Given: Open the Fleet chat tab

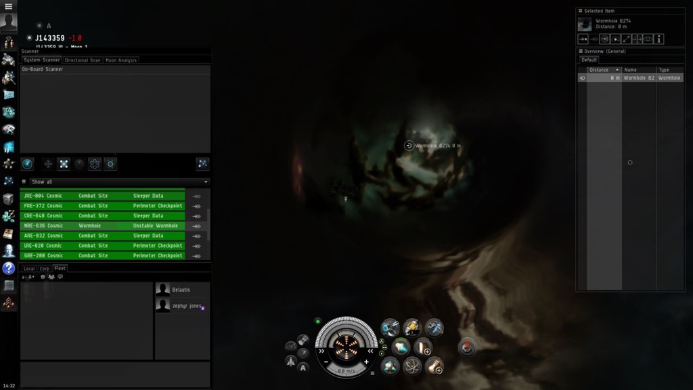Looking at the screenshot, I should [60, 268].
